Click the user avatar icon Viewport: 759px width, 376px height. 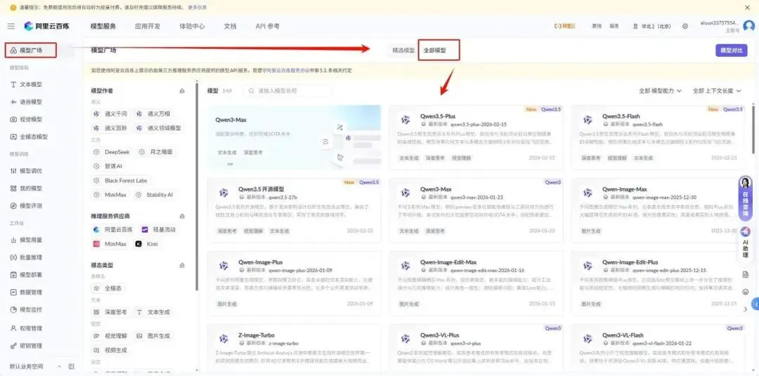pos(749,26)
